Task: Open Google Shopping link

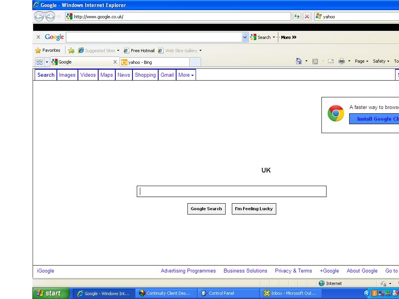Action: coord(145,75)
